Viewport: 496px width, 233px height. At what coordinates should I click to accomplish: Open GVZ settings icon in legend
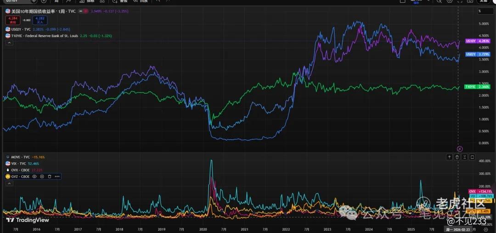coord(42,177)
